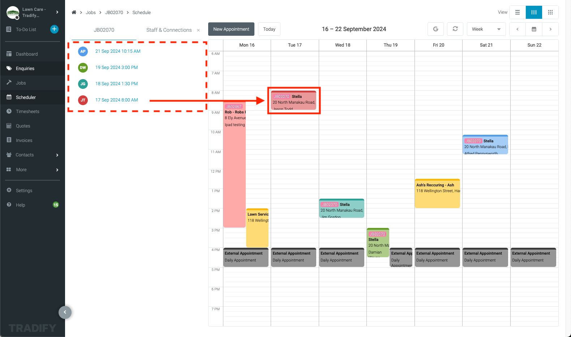This screenshot has width=571, height=337.
Task: Close the Staff & Connections tab
Action: pos(198,30)
